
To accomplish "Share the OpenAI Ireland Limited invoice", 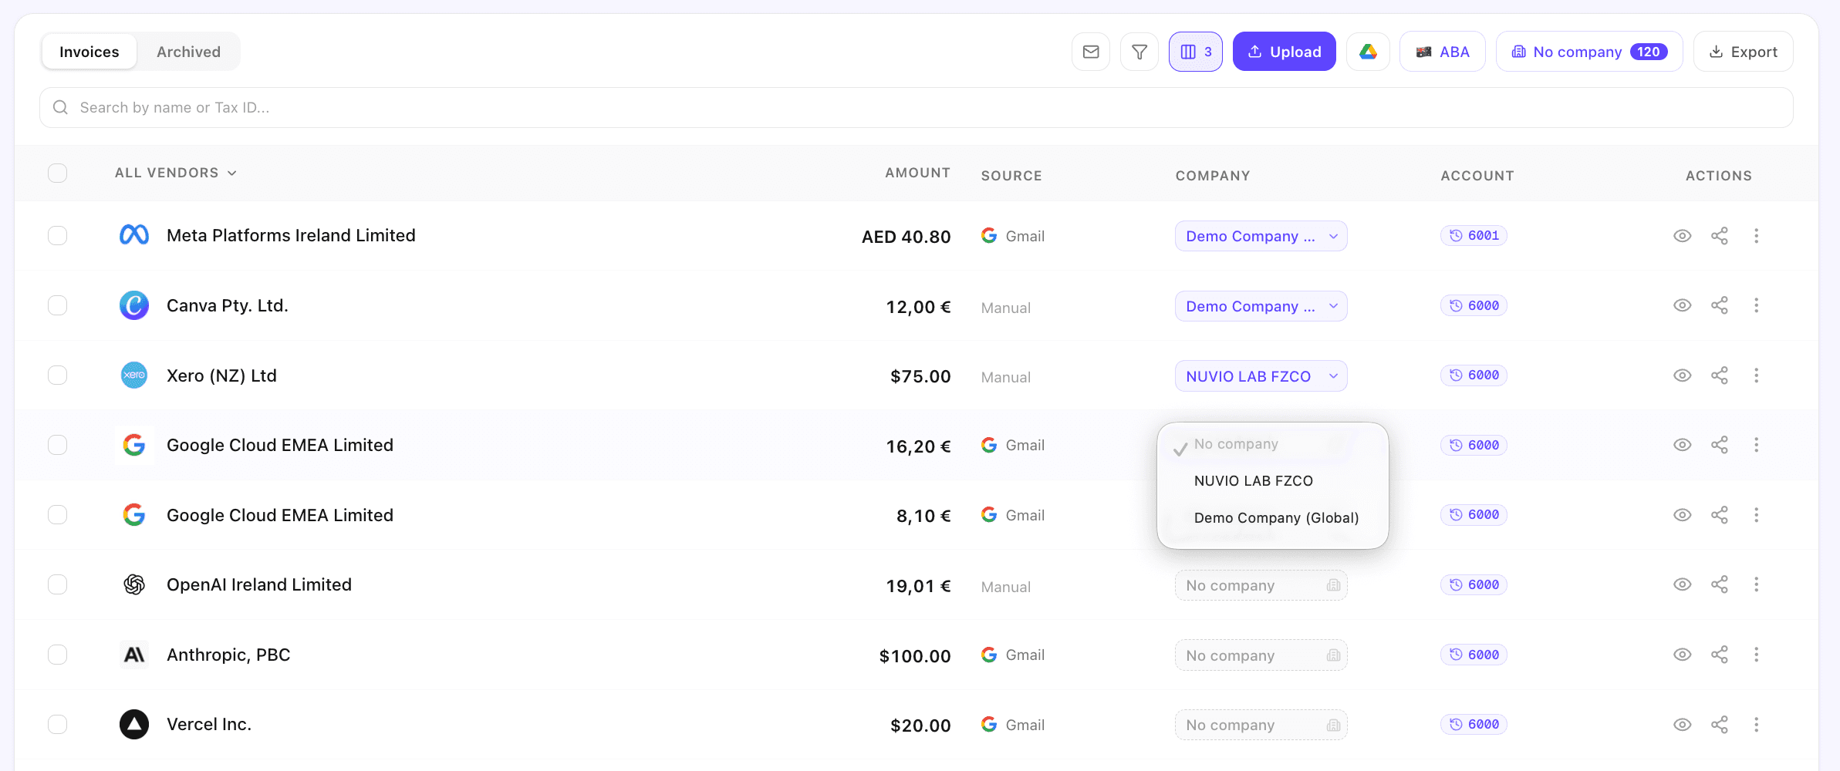I will (1720, 584).
